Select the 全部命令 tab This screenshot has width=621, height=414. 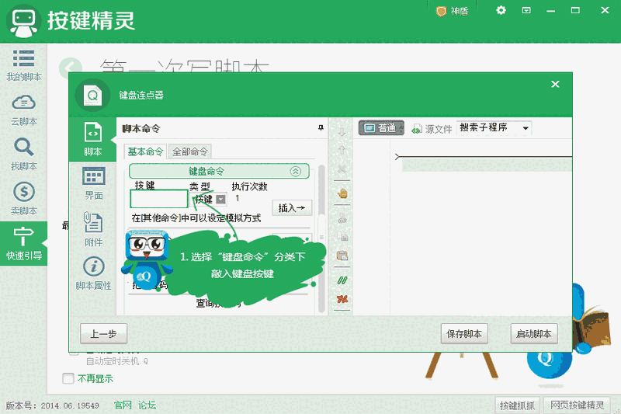[x=189, y=151]
